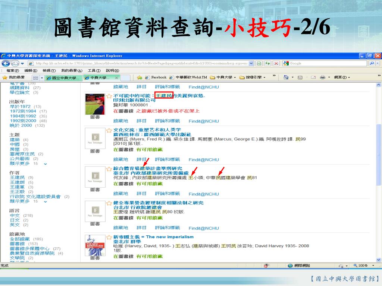Open 新帝國主義 = The new imperialism
382x286 pixels.
[153, 237]
